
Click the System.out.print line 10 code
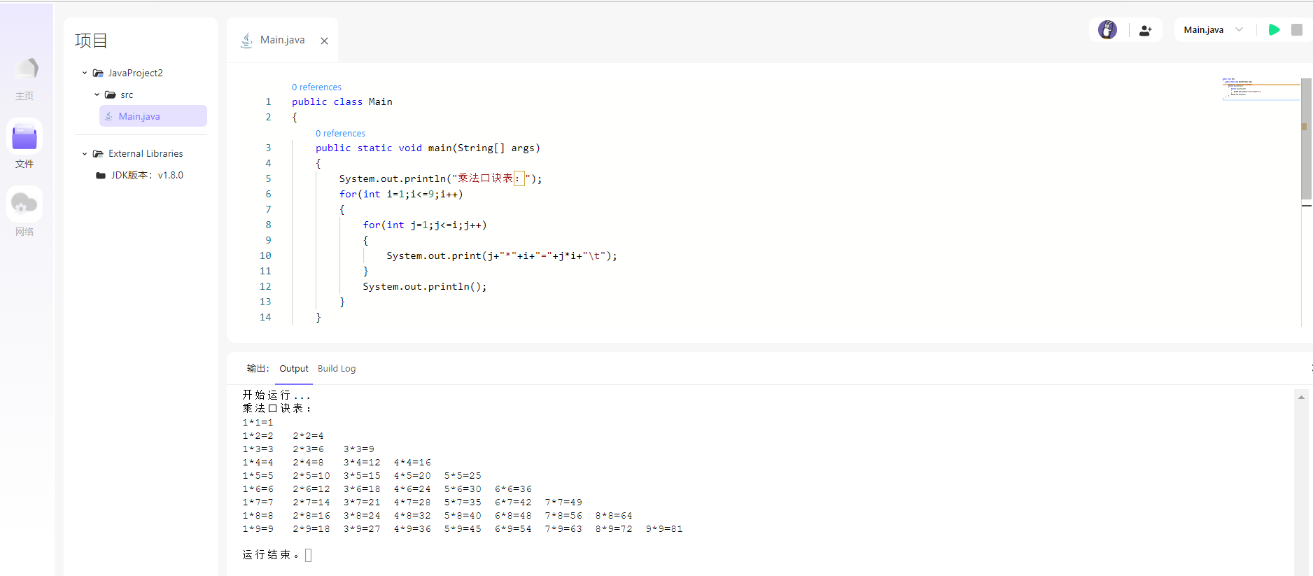click(x=502, y=255)
